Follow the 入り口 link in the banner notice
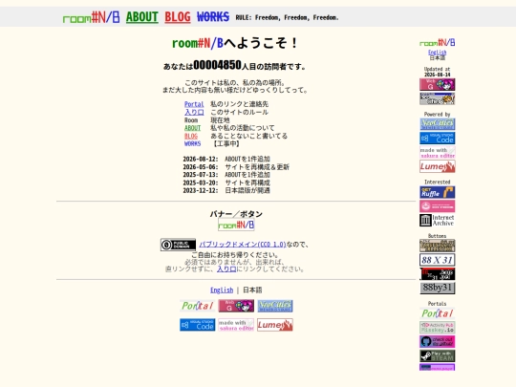Viewport: 516px width, 387px height. [x=226, y=269]
